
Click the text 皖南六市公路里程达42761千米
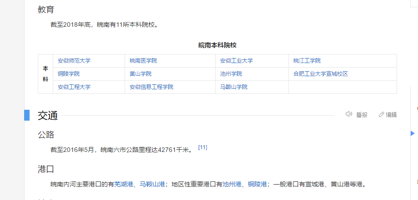145,150
